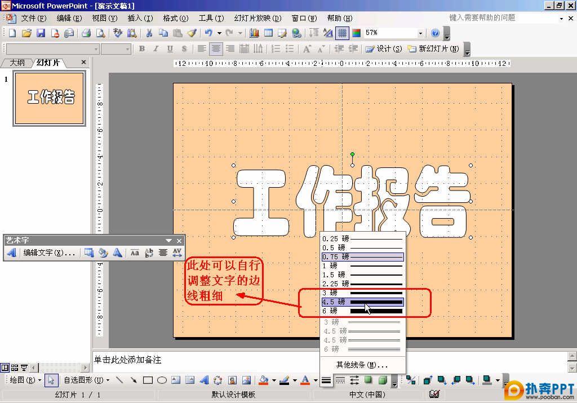Undo the last action
Image resolution: width=577 pixels, height=403 pixels.
[208, 33]
